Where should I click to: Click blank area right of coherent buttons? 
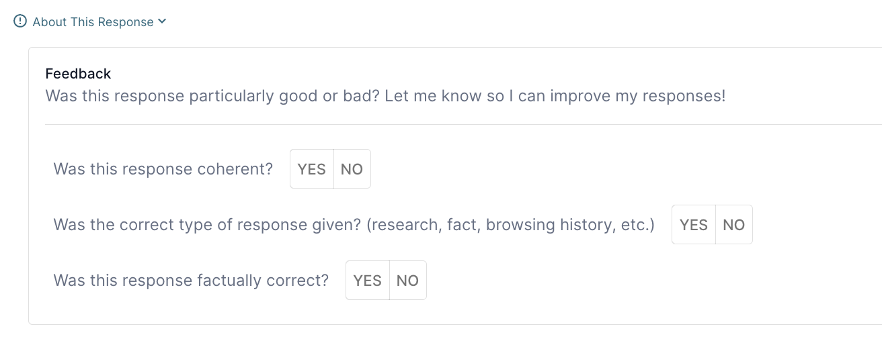coord(571,169)
